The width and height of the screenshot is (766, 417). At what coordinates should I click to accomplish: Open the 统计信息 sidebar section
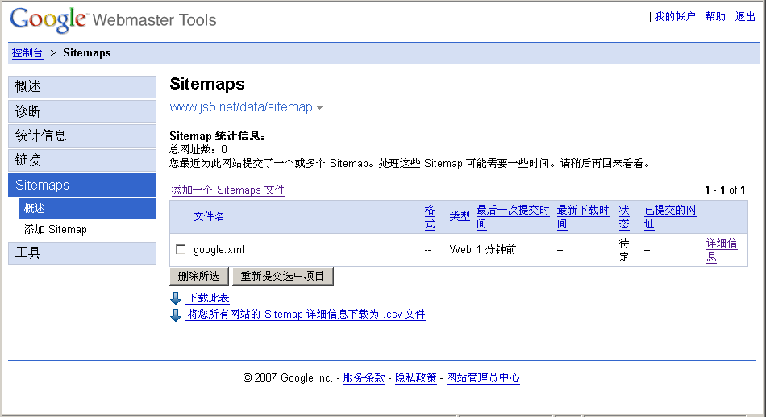[x=82, y=136]
